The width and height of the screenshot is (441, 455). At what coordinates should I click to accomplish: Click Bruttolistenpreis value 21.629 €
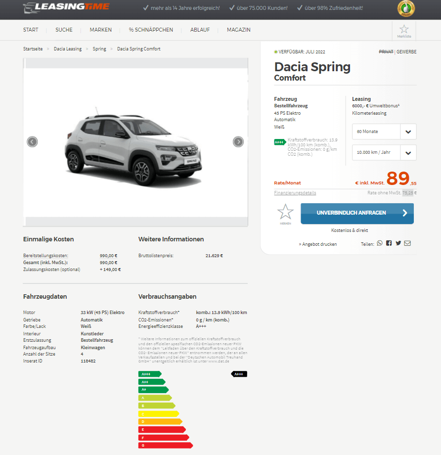point(214,256)
